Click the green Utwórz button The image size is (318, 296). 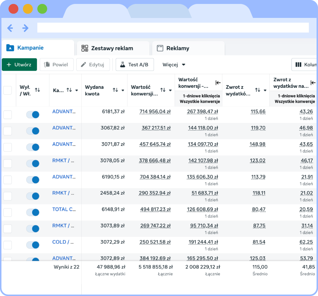pos(19,65)
